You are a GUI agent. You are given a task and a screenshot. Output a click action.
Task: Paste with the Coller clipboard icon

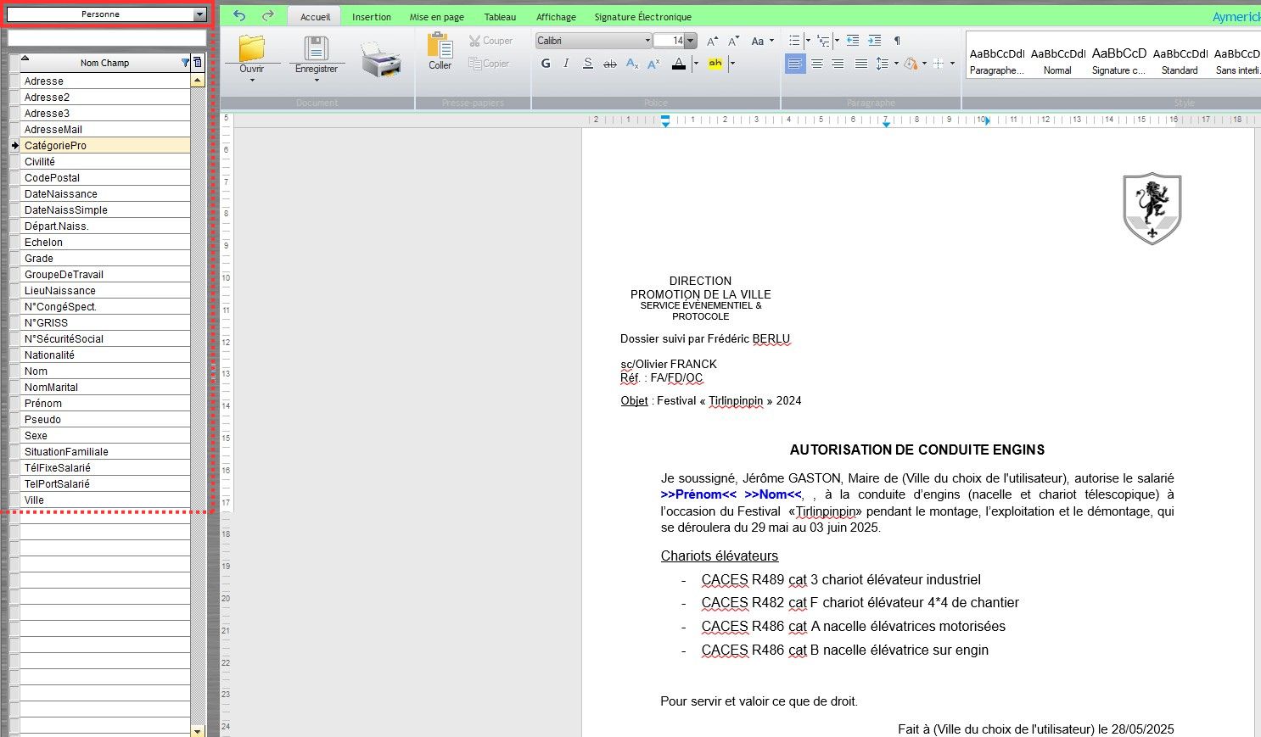pos(440,52)
